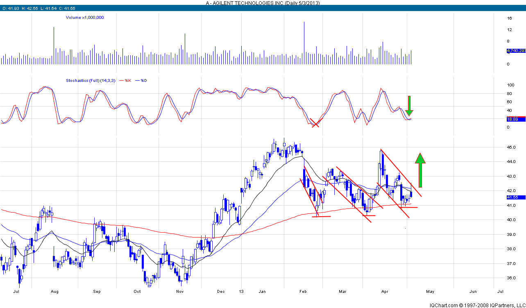Click the 45.0 level on price axis

[511, 147]
